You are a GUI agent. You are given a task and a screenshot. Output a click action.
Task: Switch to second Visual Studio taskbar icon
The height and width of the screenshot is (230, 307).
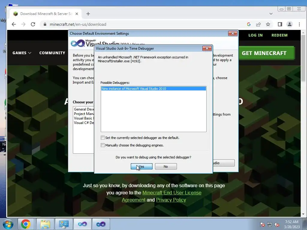point(101,224)
